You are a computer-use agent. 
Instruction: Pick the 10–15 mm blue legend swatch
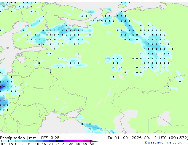click(39, 141)
